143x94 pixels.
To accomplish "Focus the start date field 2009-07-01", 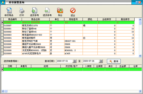I will [x=64, y=61].
